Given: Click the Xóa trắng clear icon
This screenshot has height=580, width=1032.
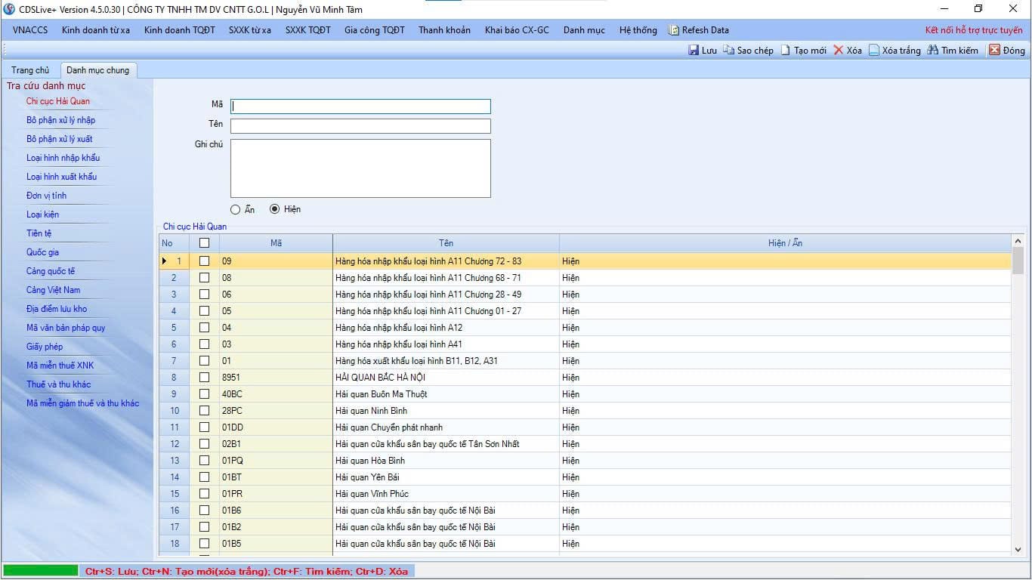Looking at the screenshot, I should pos(874,51).
